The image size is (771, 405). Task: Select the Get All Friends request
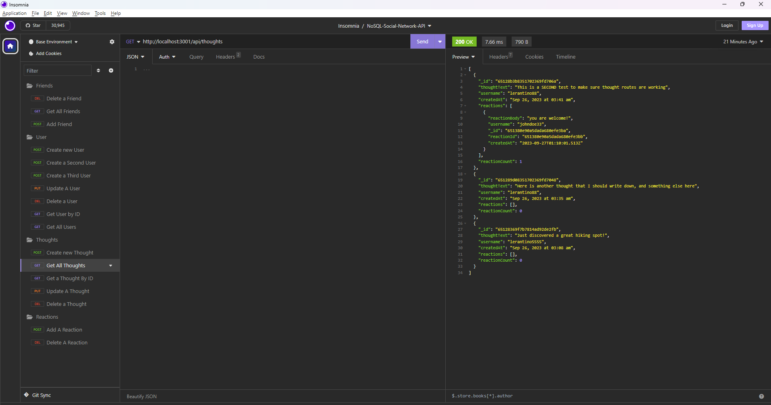(70, 112)
